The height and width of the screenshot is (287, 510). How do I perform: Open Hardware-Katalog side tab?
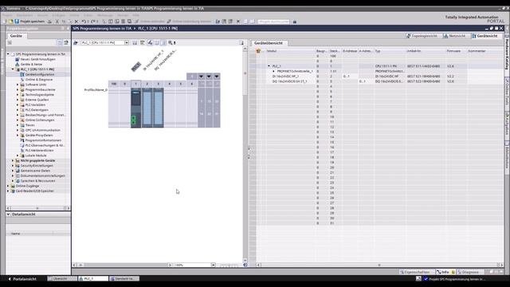(507, 53)
